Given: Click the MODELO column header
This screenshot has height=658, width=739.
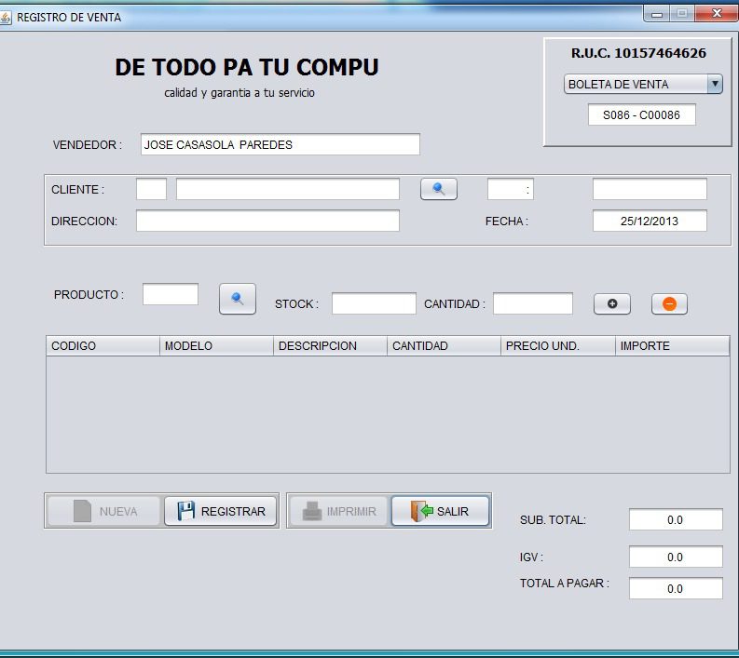Looking at the screenshot, I should click(216, 346).
